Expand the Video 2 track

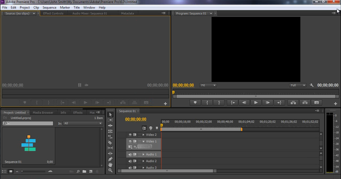[144, 135]
